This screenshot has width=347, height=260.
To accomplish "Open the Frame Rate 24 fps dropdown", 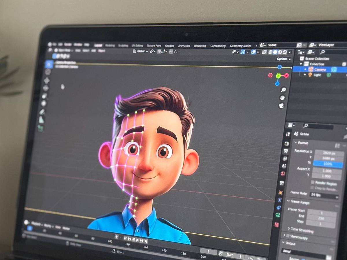I will 324,195.
